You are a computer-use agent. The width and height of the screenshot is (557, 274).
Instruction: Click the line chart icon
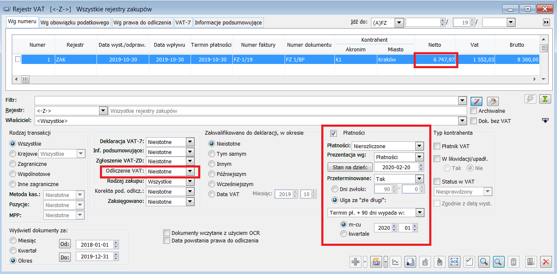point(396,262)
